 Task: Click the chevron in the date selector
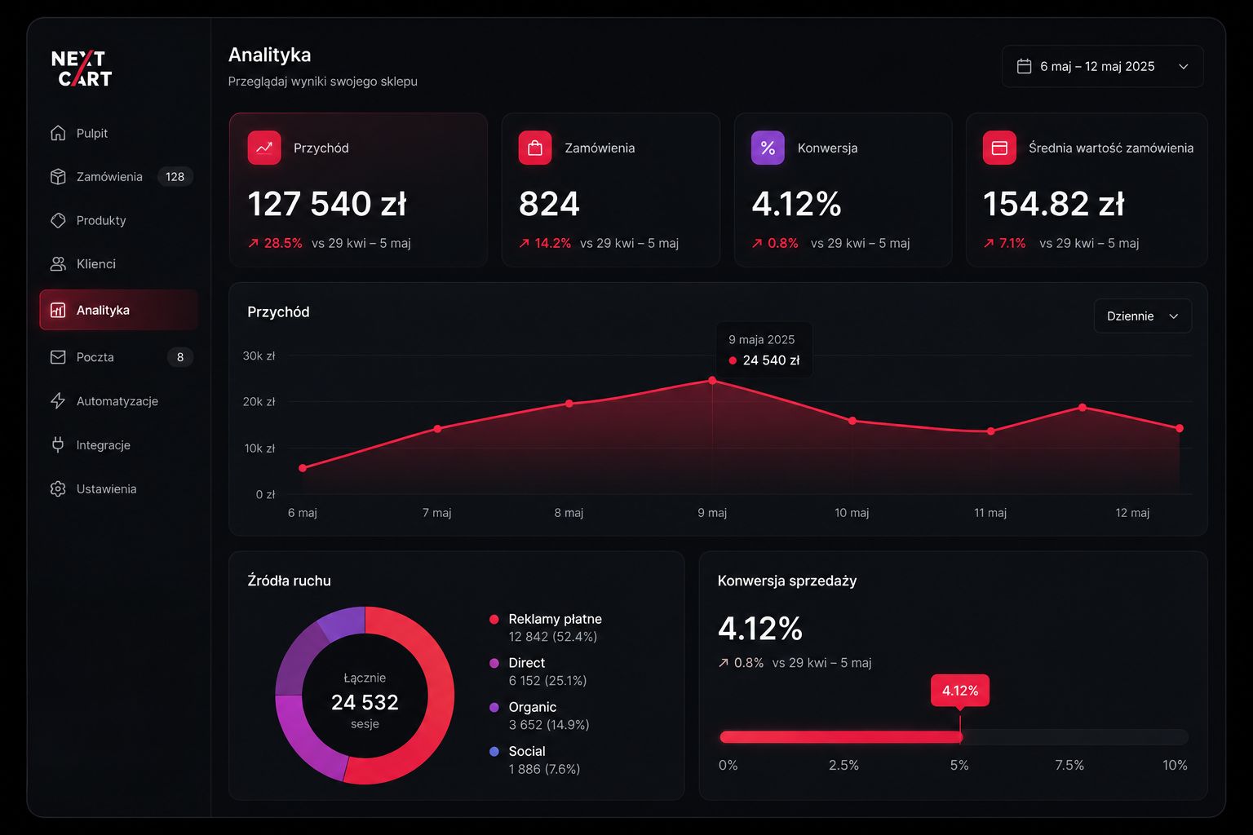(x=1184, y=67)
